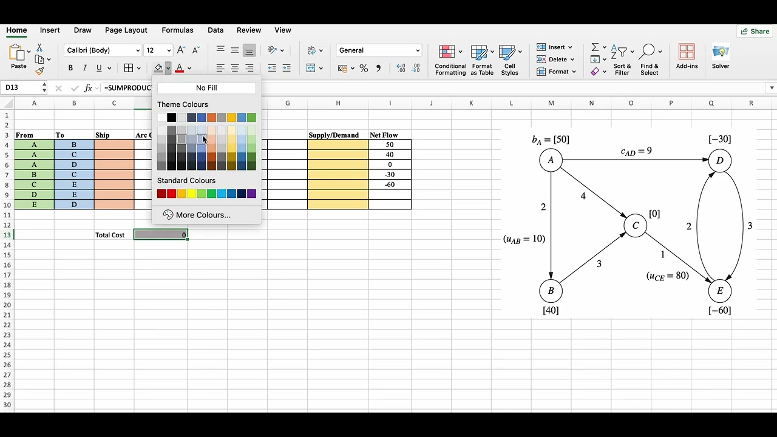Click the Wrap Text icon
Viewport: 777px width, 437px height.
click(x=311, y=50)
